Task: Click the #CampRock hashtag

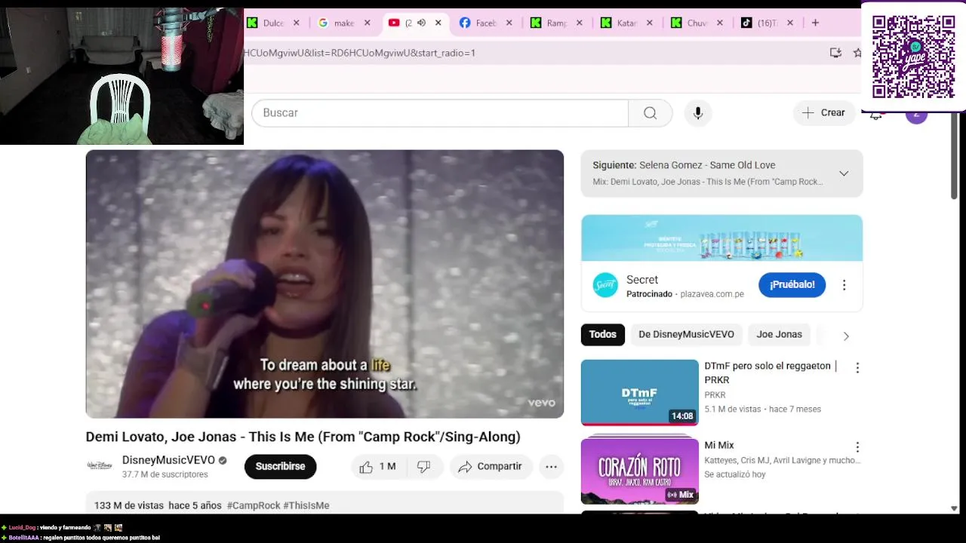Action: [x=254, y=505]
